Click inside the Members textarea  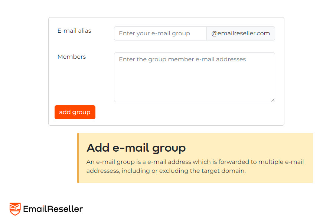coord(194,80)
